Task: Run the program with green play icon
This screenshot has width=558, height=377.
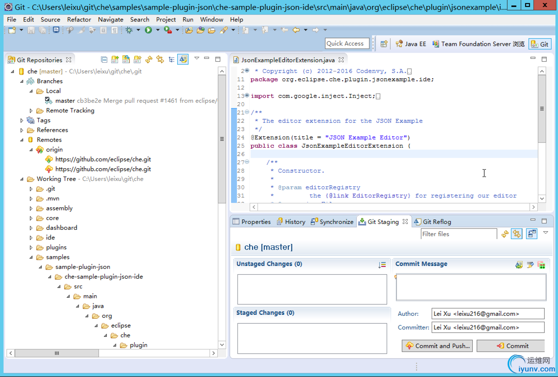Action: coord(148,30)
